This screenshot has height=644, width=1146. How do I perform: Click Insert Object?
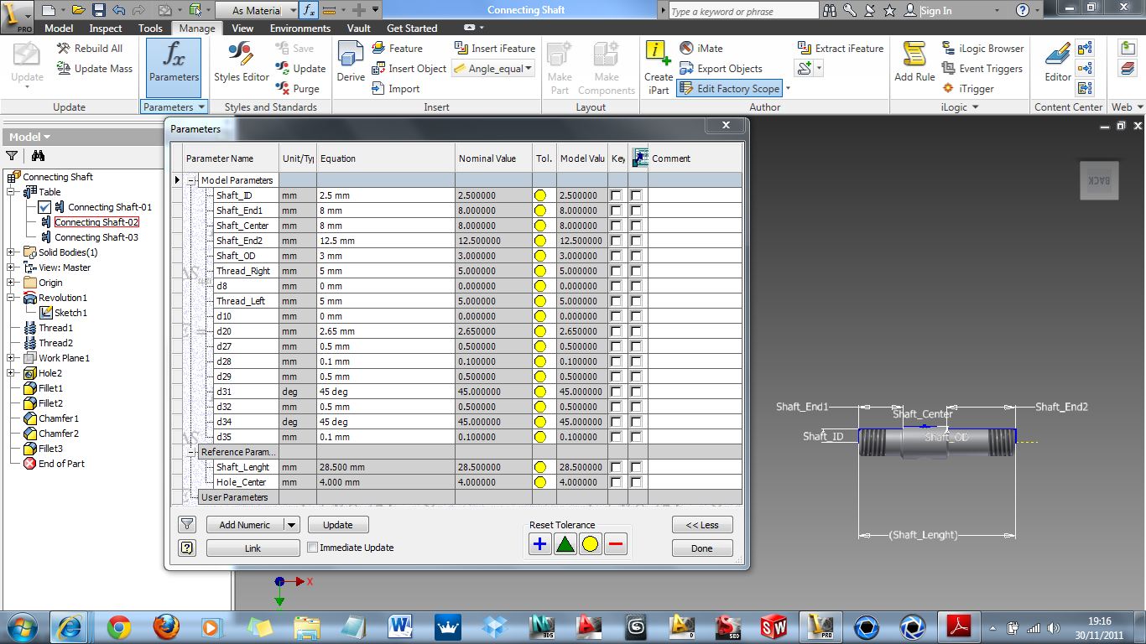[x=409, y=69]
